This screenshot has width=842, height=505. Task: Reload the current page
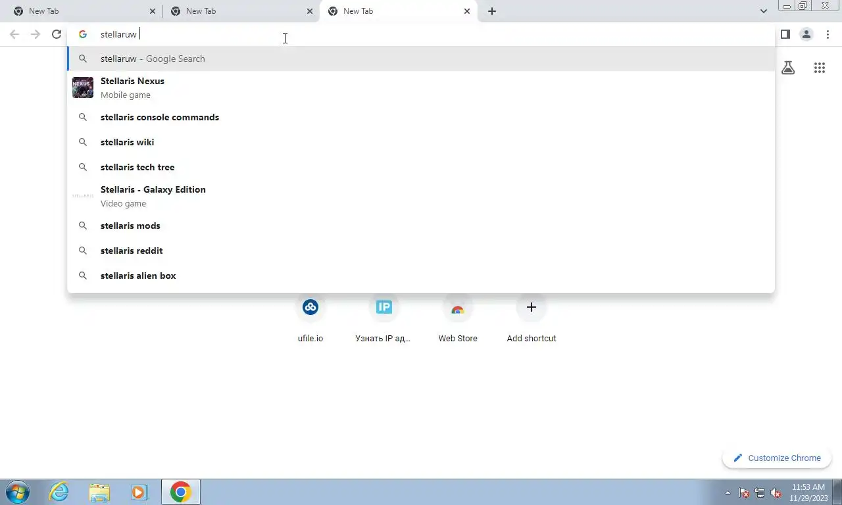[x=57, y=34]
